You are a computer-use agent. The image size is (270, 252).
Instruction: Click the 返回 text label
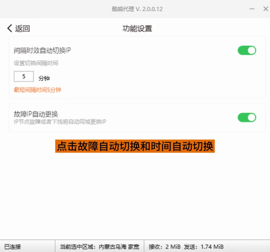(22, 29)
